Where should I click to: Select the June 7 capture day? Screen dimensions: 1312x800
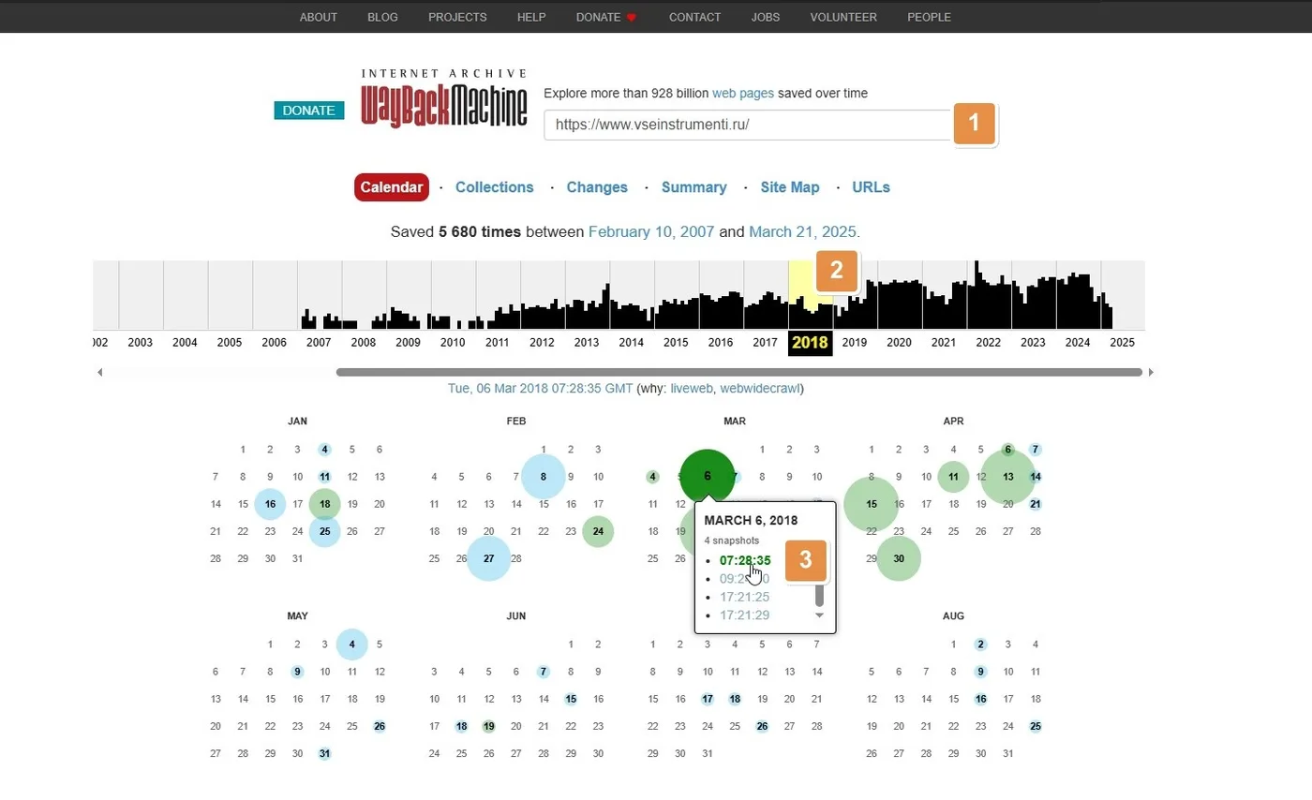(544, 672)
